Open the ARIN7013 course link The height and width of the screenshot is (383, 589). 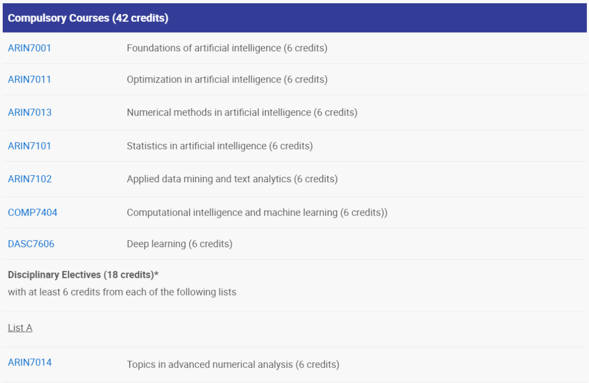(x=29, y=112)
